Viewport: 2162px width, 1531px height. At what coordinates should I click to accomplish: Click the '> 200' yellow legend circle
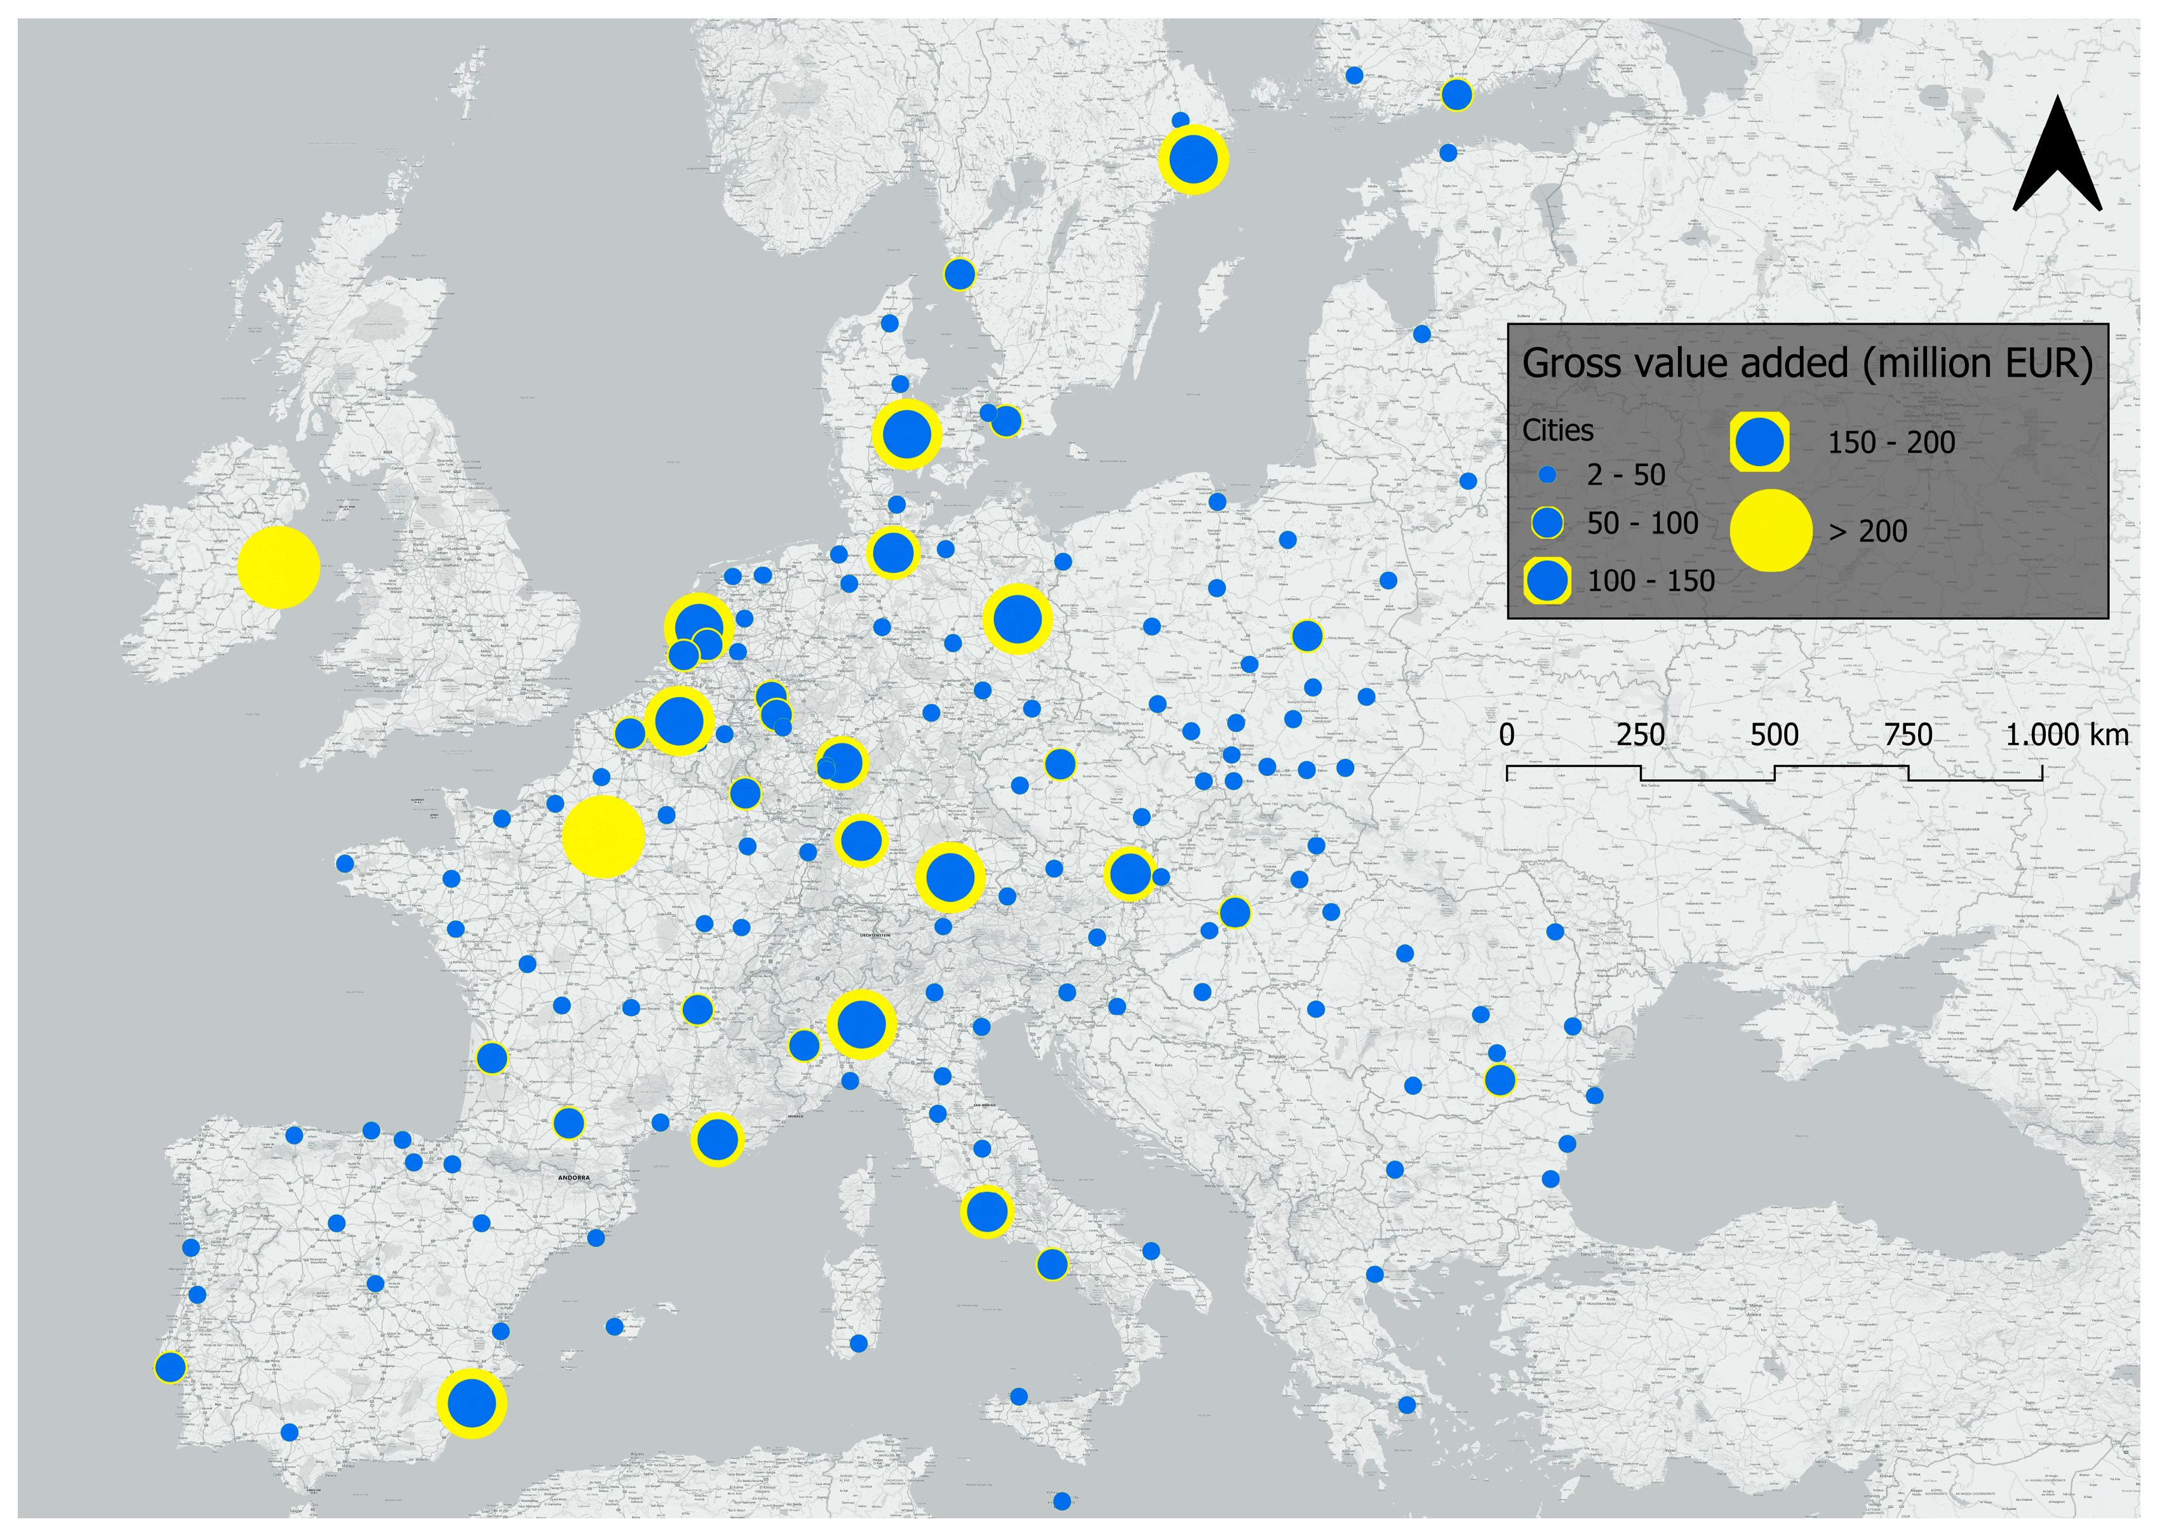point(1771,531)
